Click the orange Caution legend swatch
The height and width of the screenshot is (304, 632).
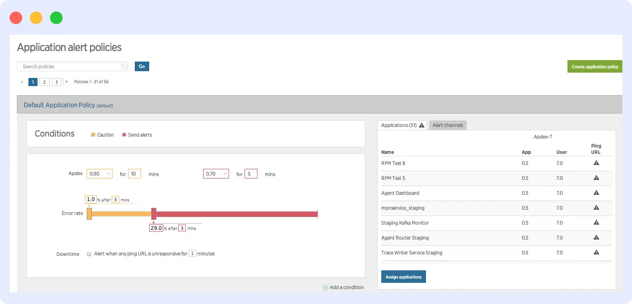[x=93, y=135]
